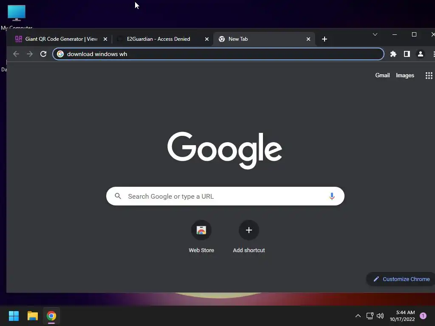The image size is (435, 326).
Task: Open the Web Store shortcut
Action: tap(201, 237)
